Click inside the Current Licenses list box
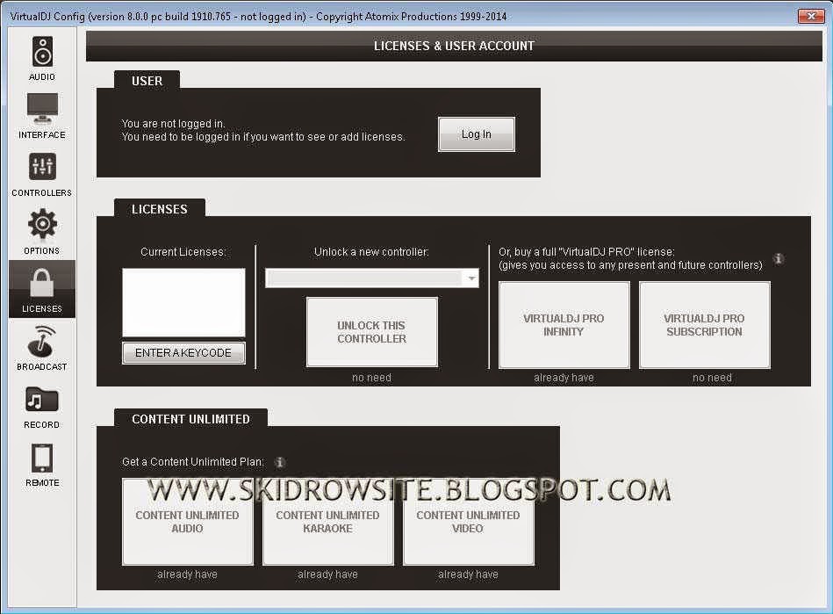The height and width of the screenshot is (614, 833). 183,302
